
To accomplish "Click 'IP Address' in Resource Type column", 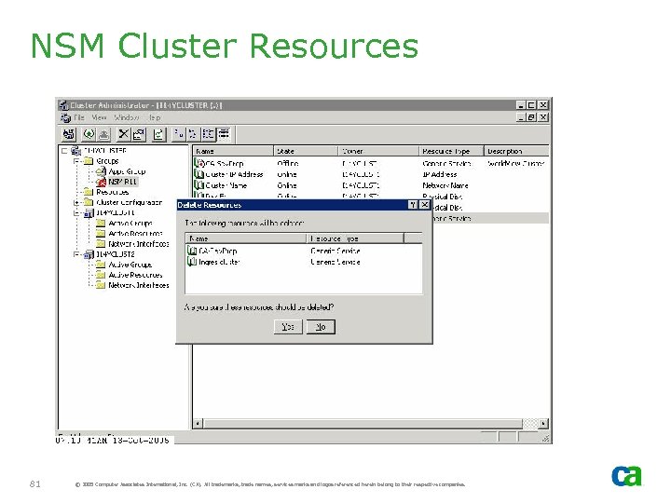I will (440, 174).
